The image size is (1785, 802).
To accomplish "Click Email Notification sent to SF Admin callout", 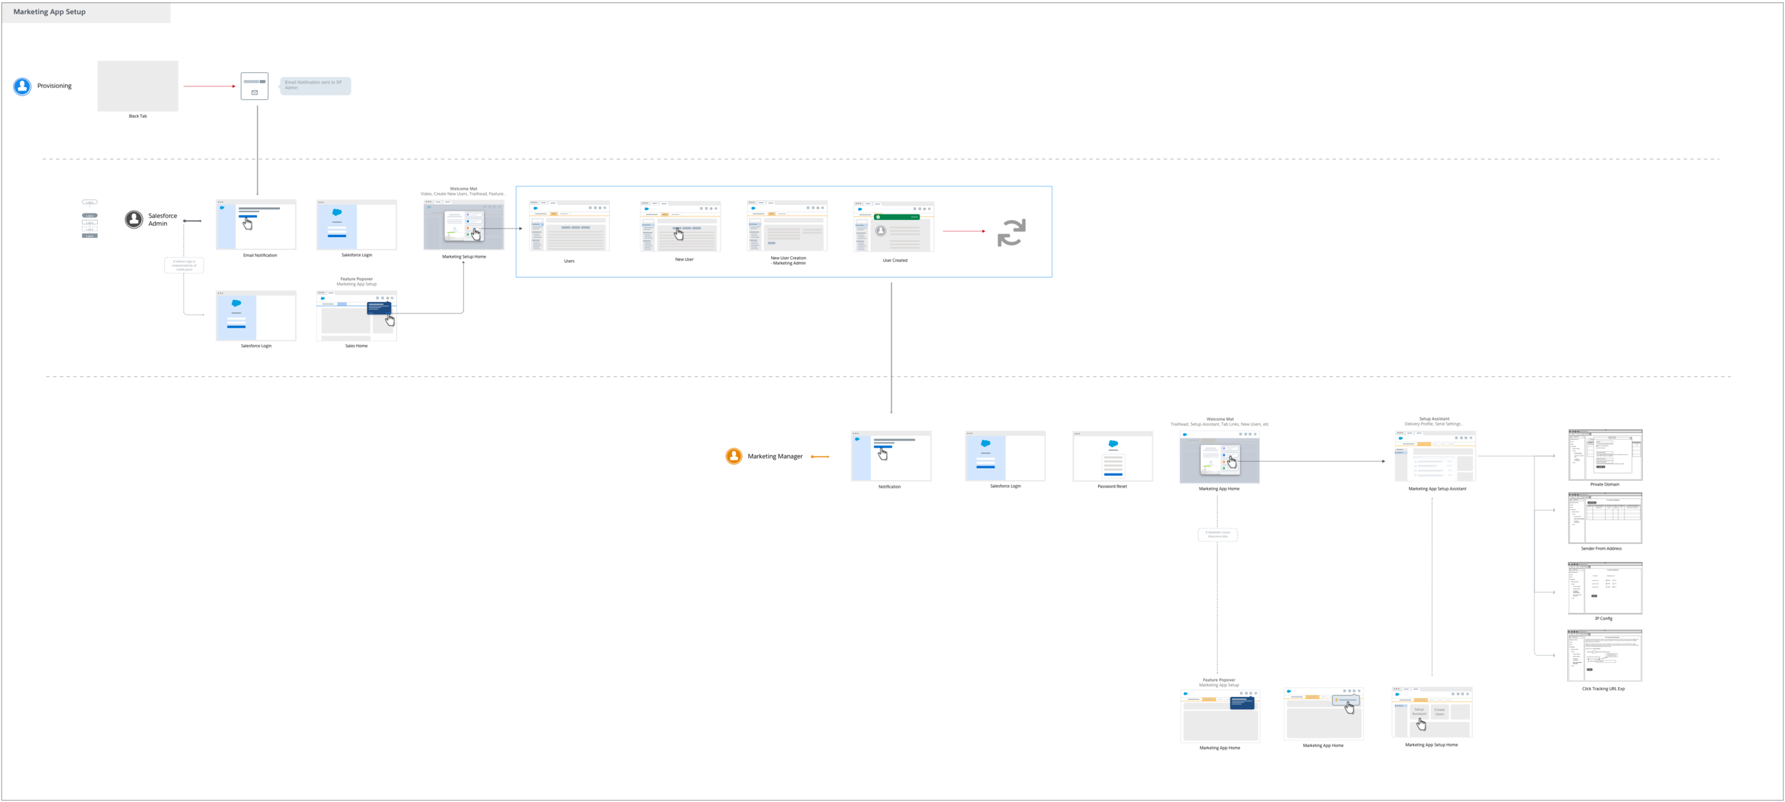I will point(315,86).
